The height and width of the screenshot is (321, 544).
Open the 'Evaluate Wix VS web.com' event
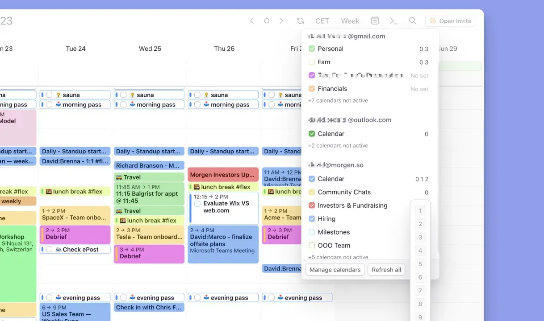pyautogui.click(x=223, y=206)
